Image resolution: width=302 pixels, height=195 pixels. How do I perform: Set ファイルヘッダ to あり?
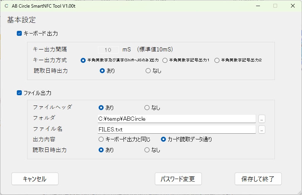coord(101,108)
